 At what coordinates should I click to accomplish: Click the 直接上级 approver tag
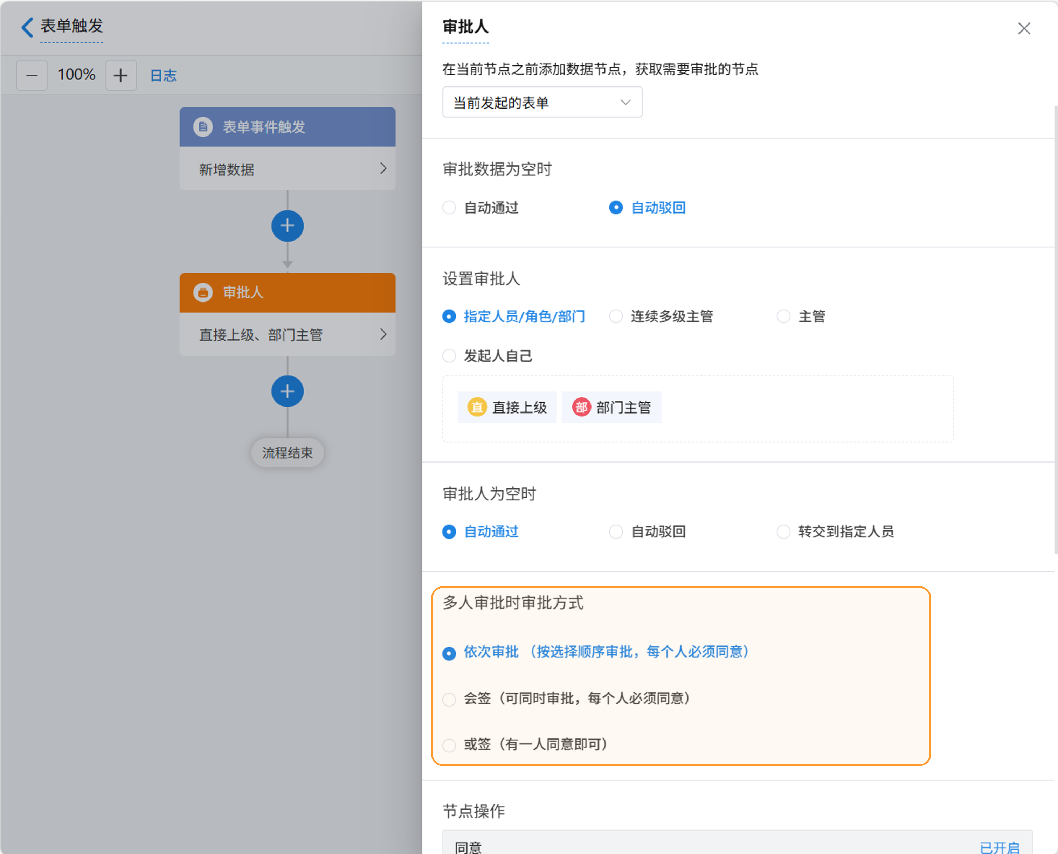[x=507, y=407]
